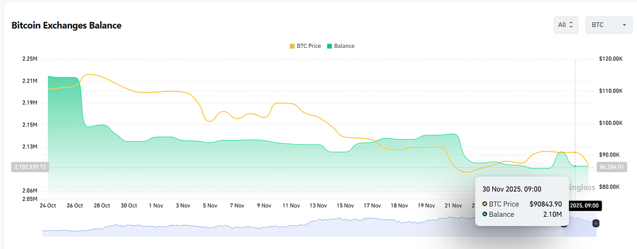Click the 19 Nov x-axis label
Image resolution: width=637 pixels, height=249 pixels.
(x=426, y=206)
